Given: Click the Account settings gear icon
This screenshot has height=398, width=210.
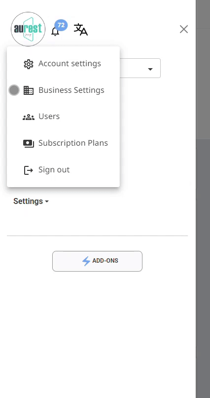Looking at the screenshot, I should (29, 64).
